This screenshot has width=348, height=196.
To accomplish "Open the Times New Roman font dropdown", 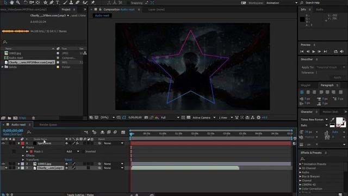I will click(x=314, y=120).
